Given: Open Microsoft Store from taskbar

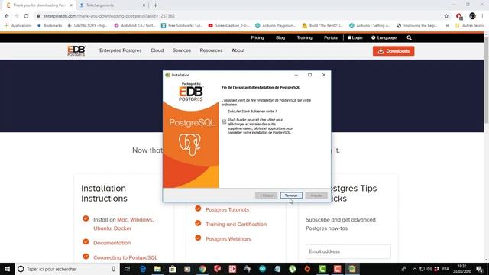Looking at the screenshot, I should coord(173,269).
